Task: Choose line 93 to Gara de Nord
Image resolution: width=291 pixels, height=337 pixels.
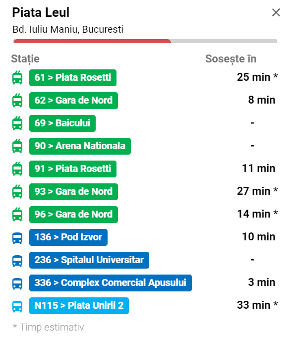Action: click(73, 192)
